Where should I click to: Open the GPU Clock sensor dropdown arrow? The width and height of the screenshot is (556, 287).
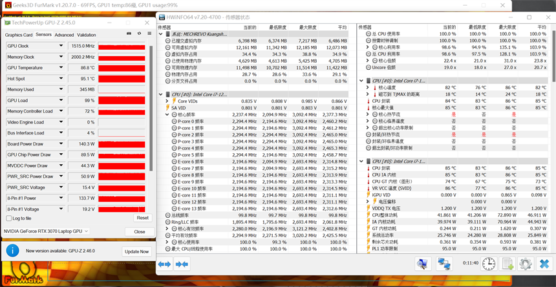click(61, 46)
